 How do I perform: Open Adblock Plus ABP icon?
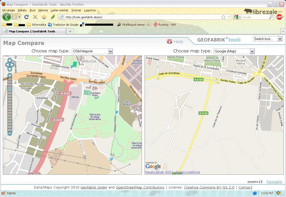pos(279,17)
